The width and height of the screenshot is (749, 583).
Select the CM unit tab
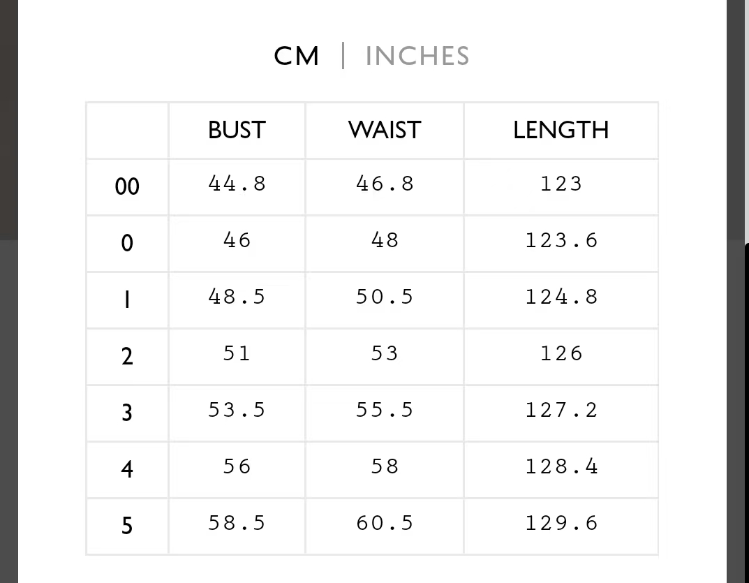click(x=297, y=56)
